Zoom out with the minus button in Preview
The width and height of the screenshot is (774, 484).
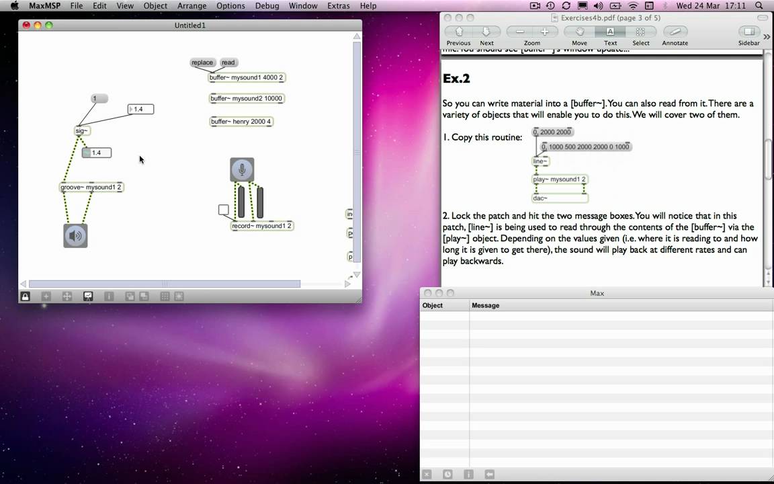tap(520, 32)
